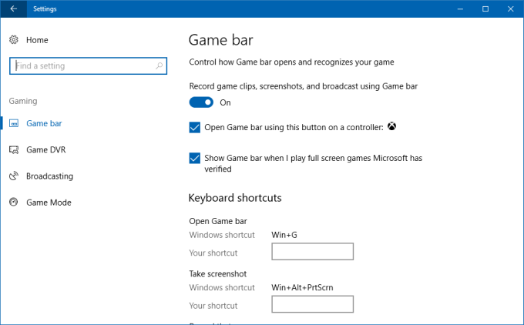Click Your shortcut field for Take screenshot
The width and height of the screenshot is (524, 325).
tap(312, 304)
